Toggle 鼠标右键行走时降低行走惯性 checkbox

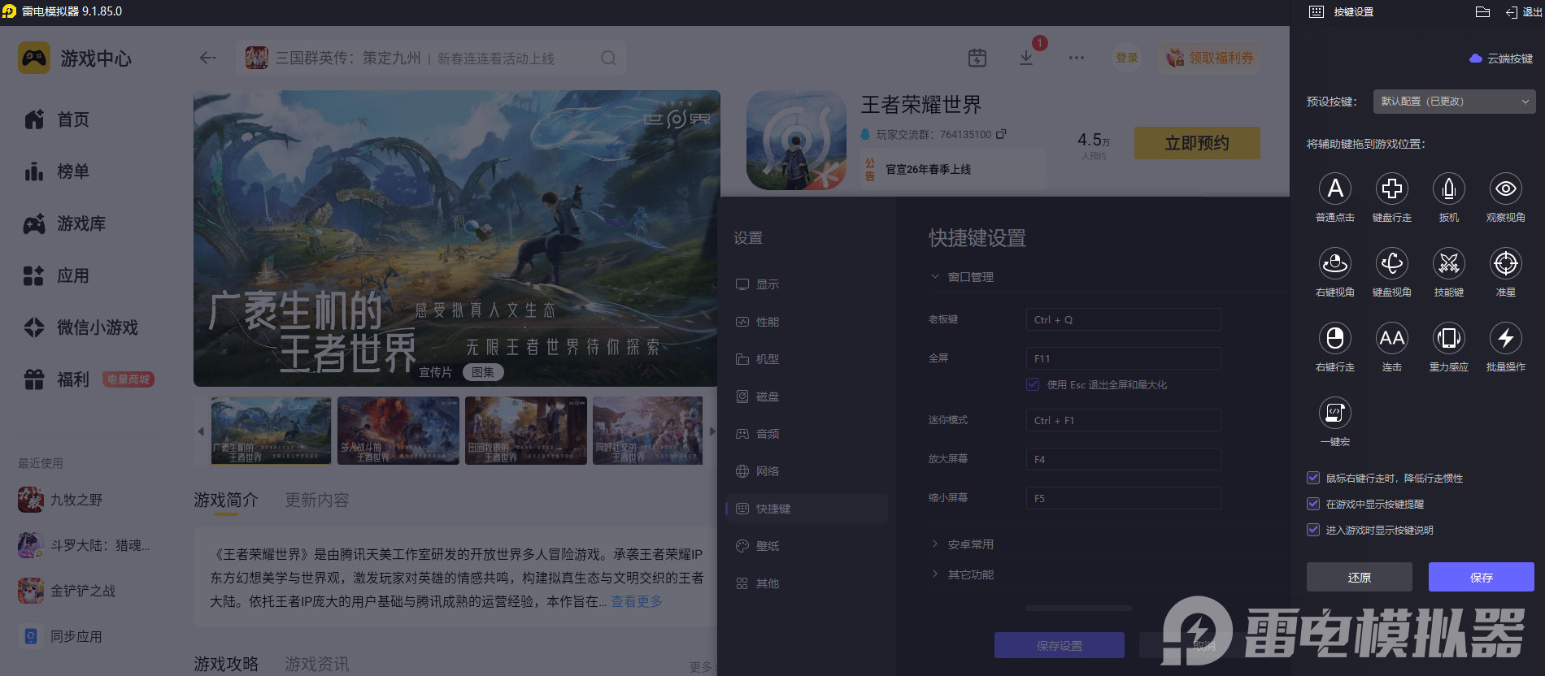[1313, 478]
